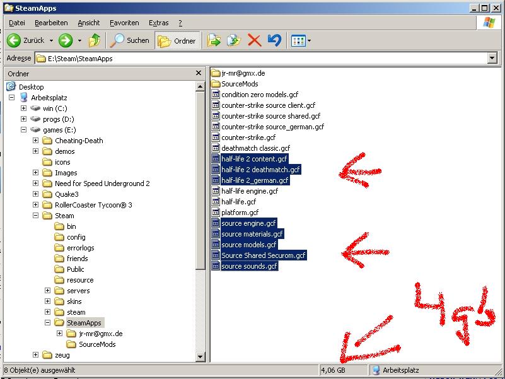The width and height of the screenshot is (505, 379).
Task: Click the blue Undo arrow icon
Action: pos(274,40)
